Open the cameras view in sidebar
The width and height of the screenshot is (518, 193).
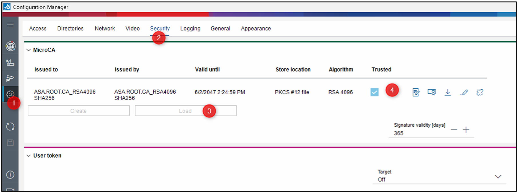10,78
